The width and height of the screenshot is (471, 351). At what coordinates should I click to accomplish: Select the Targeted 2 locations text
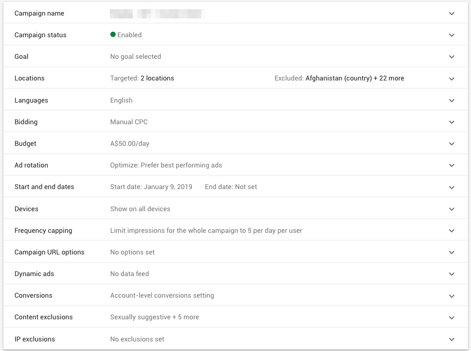pyautogui.click(x=142, y=78)
